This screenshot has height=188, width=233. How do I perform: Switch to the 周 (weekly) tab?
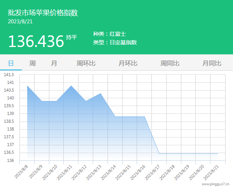click(x=33, y=63)
